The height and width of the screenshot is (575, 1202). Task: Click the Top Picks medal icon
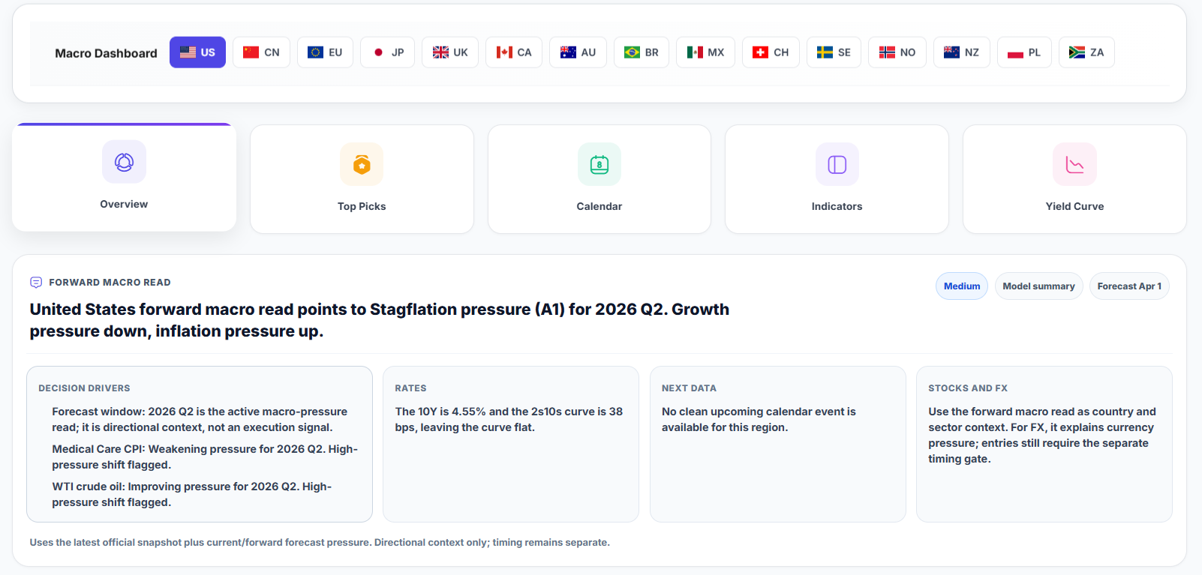362,164
